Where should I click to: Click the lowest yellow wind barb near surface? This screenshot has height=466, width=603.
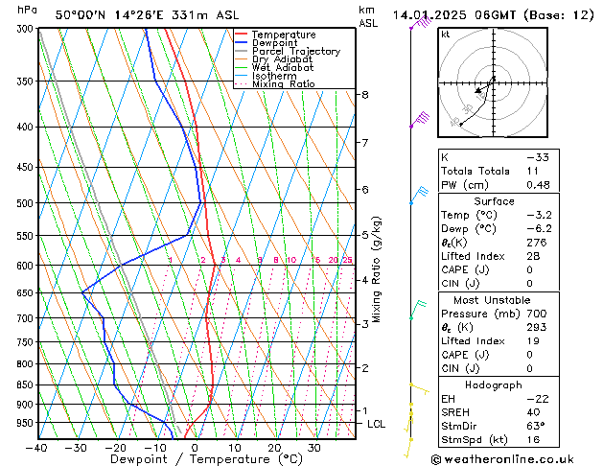pos(408,449)
